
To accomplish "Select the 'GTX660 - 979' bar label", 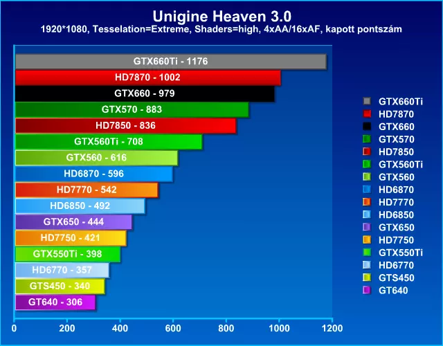I will [145, 93].
